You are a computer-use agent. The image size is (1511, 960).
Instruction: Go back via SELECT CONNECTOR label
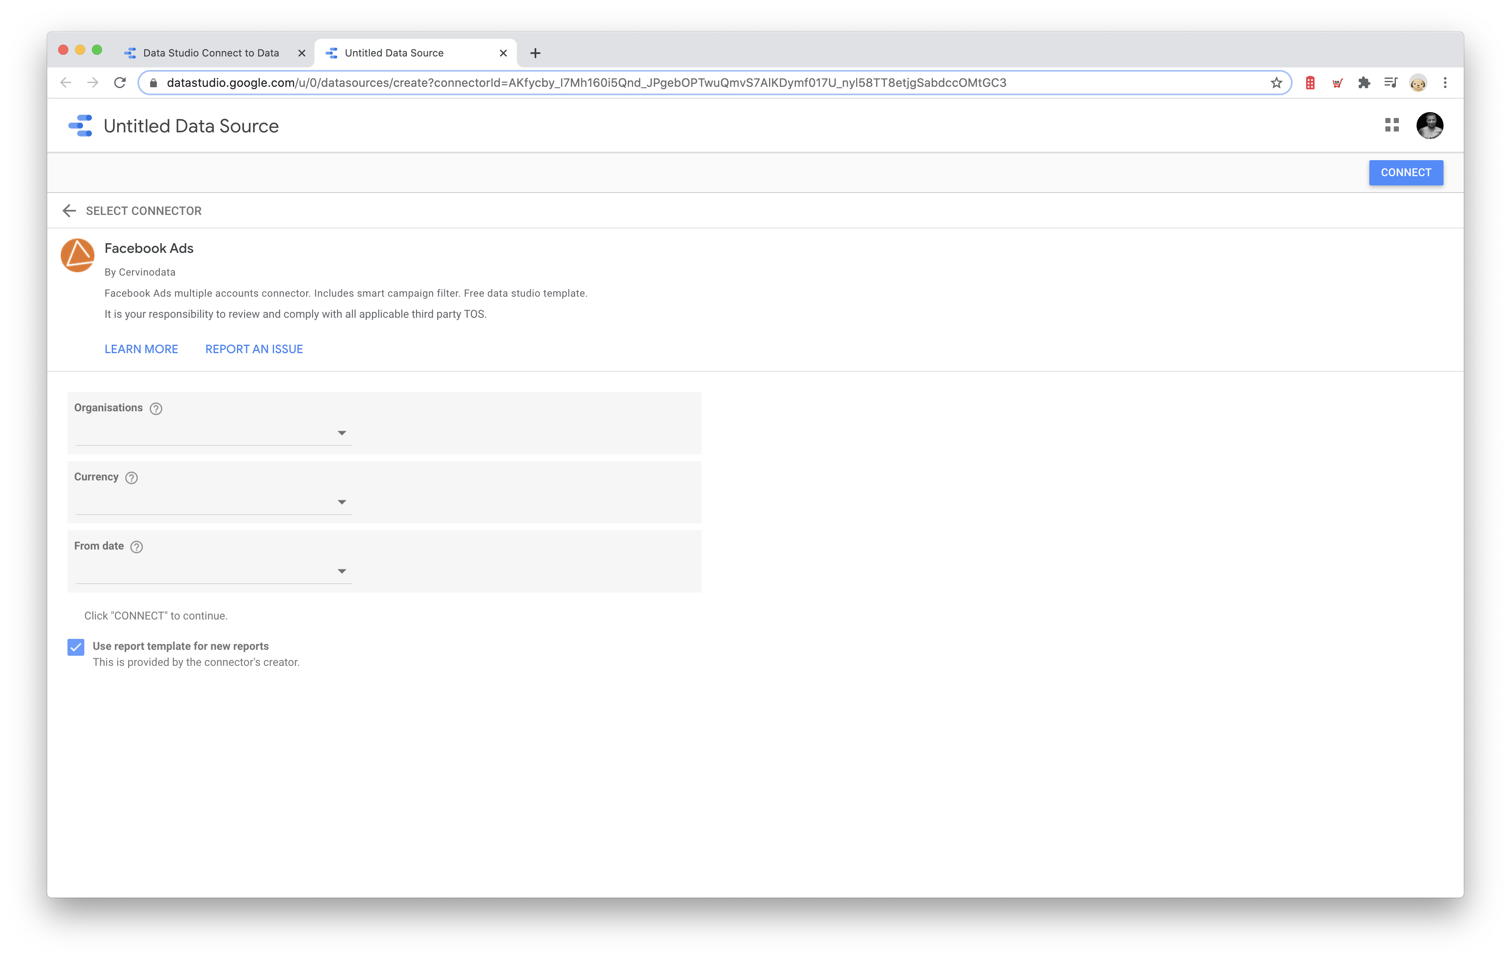[x=144, y=211]
